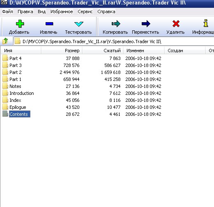This screenshot has width=214, height=207.
Task: Select the Index folder name
Action: 15,100
